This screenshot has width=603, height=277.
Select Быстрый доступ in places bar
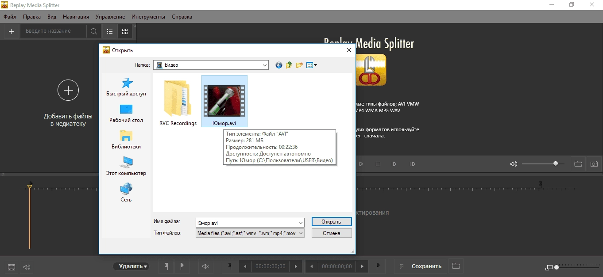tap(126, 87)
